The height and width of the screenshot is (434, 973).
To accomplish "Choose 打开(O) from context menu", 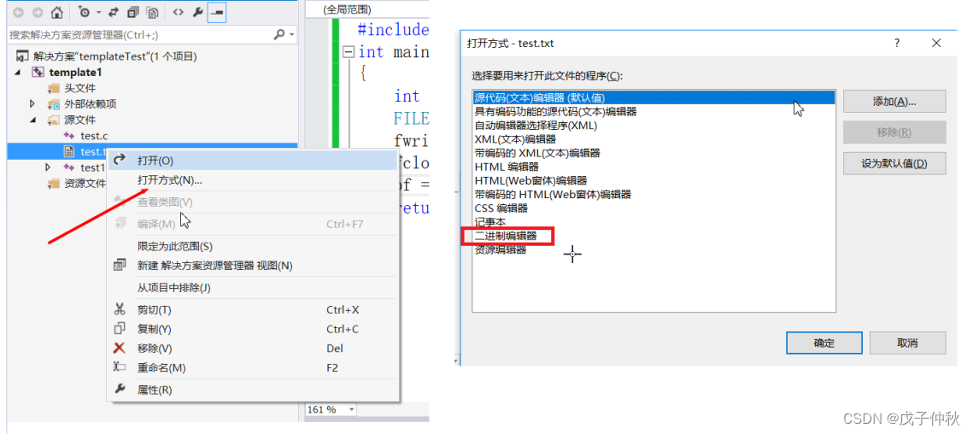I will tap(253, 161).
